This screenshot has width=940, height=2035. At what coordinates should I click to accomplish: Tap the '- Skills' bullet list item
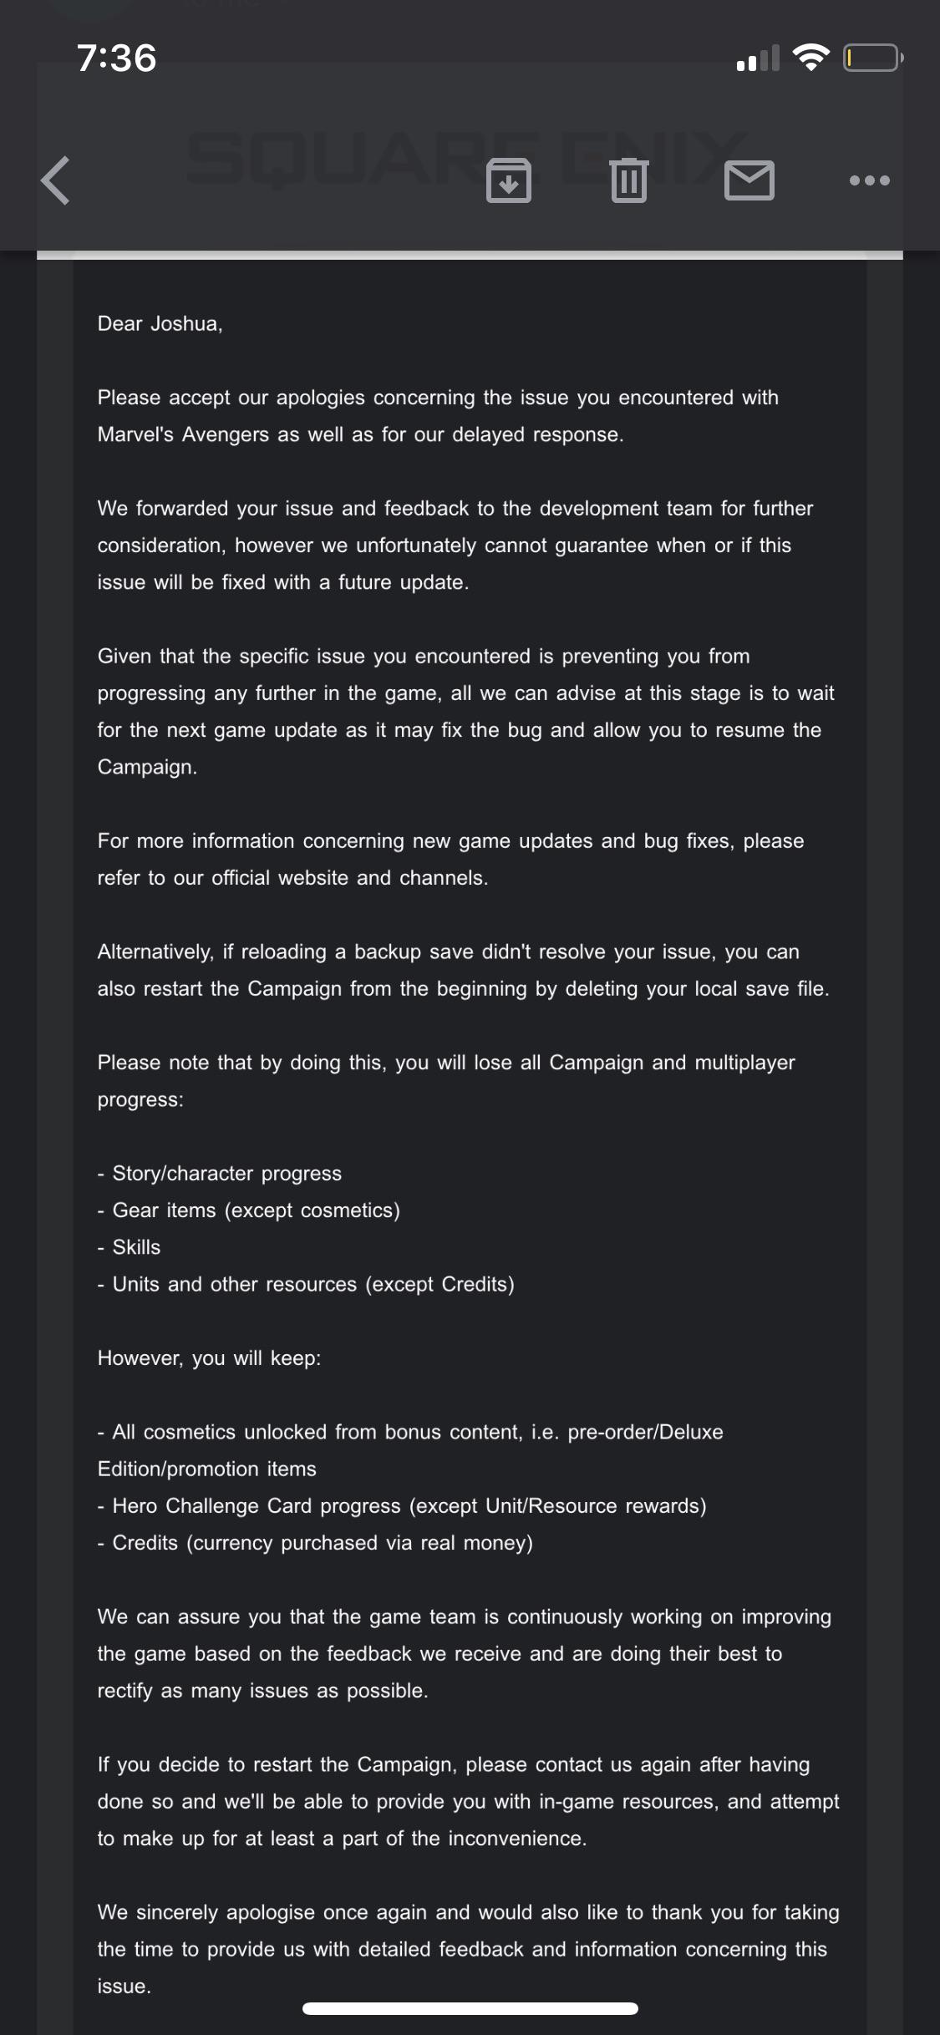point(129,1248)
